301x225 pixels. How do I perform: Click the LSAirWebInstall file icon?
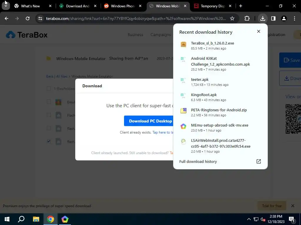click(x=183, y=142)
